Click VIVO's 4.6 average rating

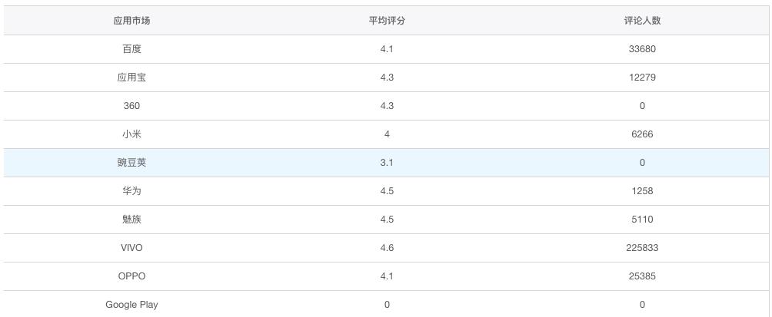387,248
